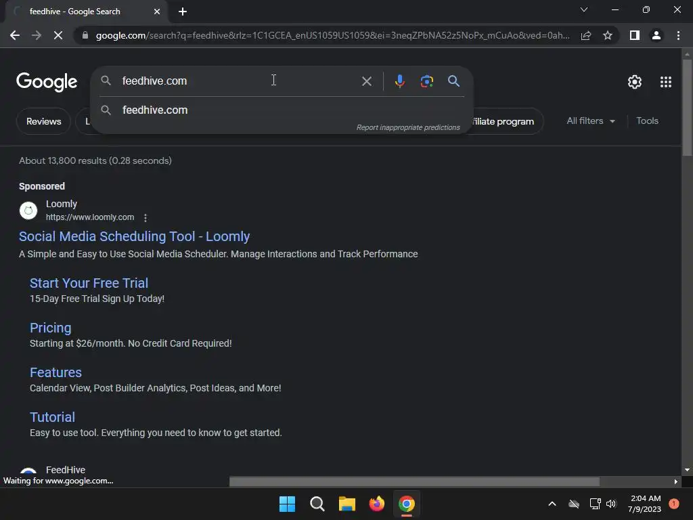Viewport: 693px width, 520px height.
Task: Open File Explorer from taskbar
Action: coord(347,504)
